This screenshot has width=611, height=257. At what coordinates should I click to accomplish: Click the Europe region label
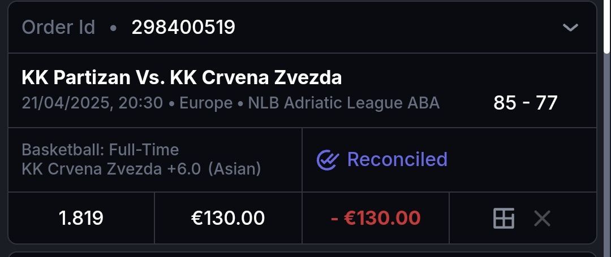206,103
